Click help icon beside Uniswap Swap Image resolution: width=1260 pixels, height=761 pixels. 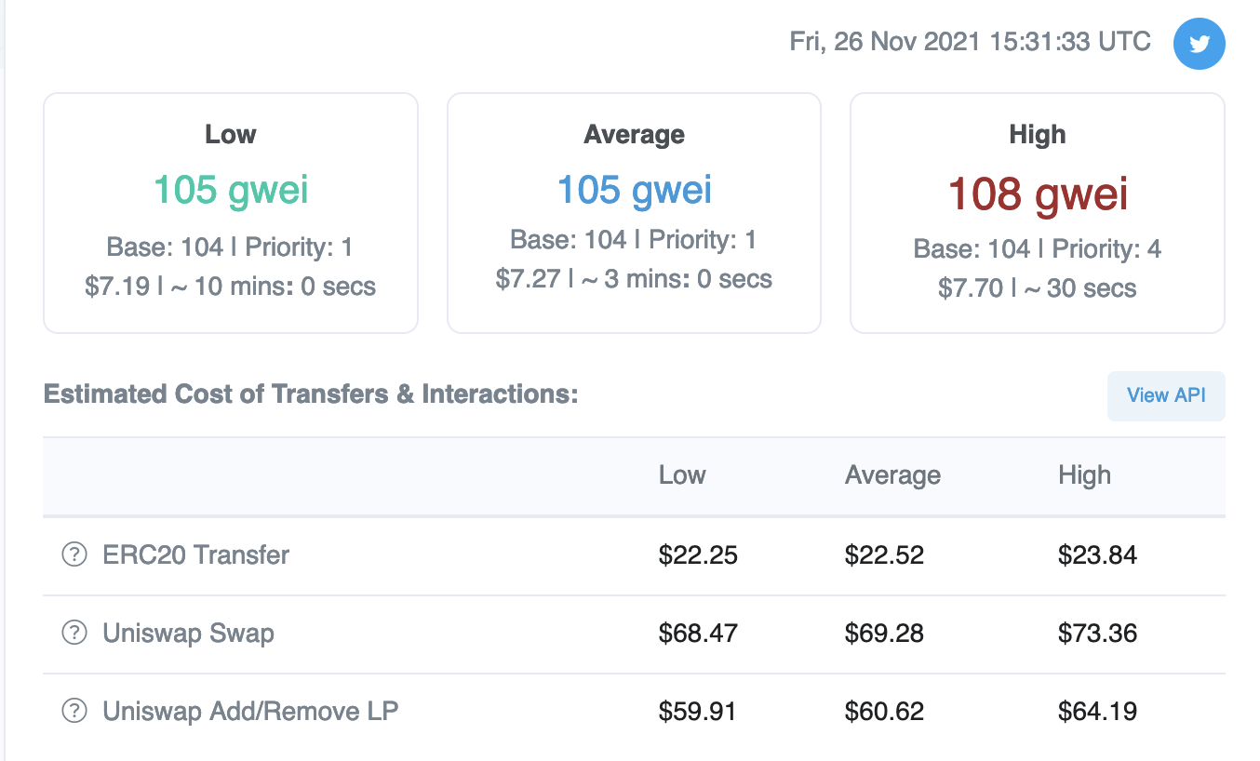(74, 634)
